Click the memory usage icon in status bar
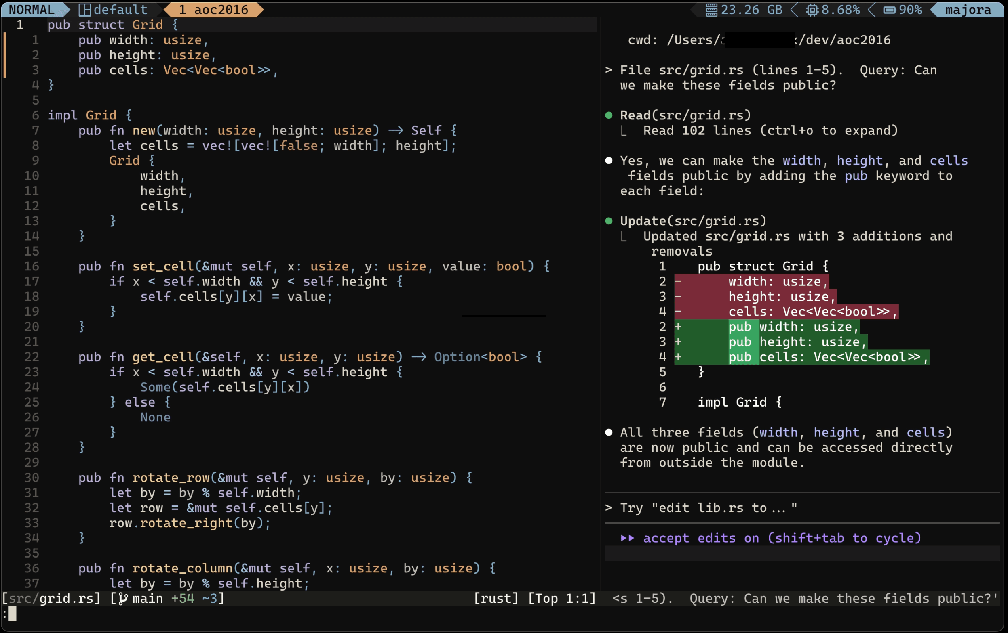The image size is (1008, 633). pos(711,10)
